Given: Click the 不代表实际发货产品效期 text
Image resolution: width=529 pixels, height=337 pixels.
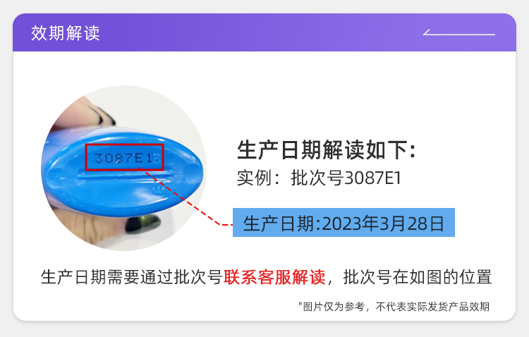Looking at the screenshot, I should coord(433,307).
